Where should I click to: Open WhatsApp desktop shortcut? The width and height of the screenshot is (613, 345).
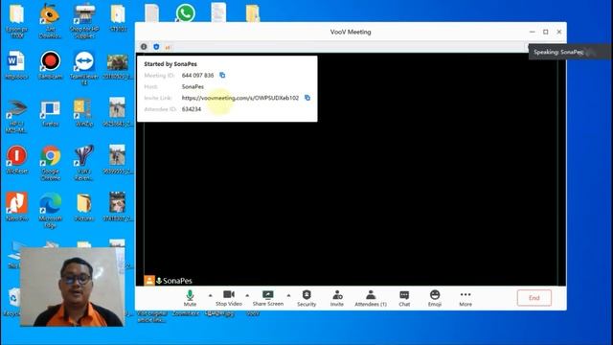pyautogui.click(x=185, y=12)
